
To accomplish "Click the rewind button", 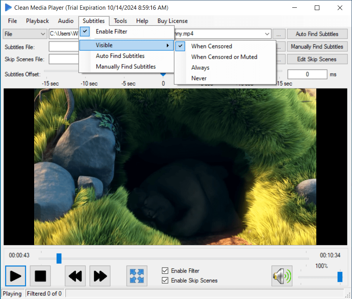I will coord(75,276).
